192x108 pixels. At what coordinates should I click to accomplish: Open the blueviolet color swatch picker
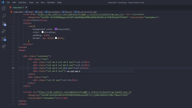tap(56, 29)
